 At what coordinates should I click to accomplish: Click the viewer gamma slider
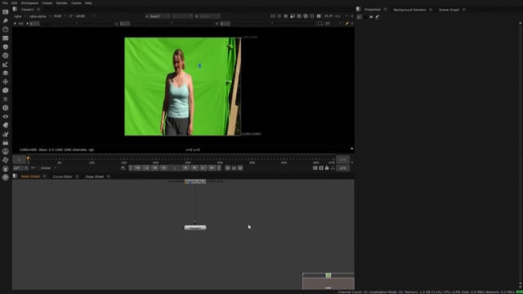[172, 24]
